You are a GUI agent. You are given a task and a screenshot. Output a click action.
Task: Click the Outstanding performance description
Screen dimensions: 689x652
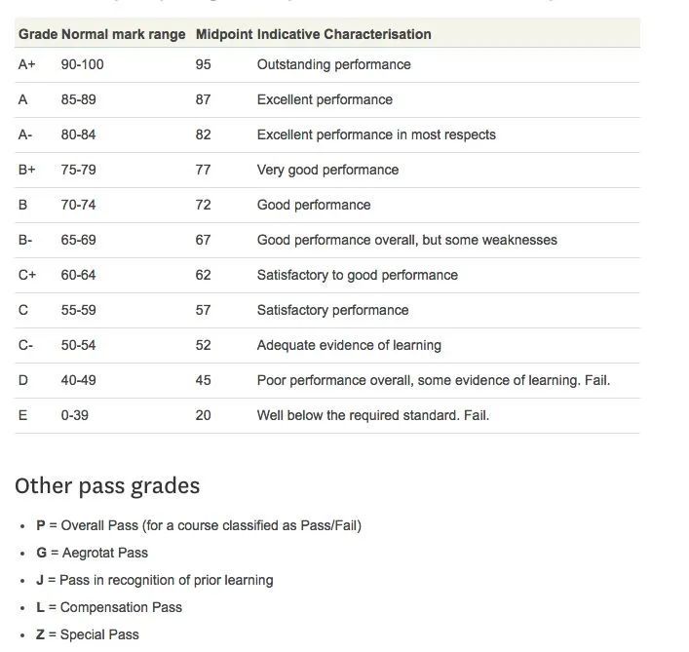point(333,64)
